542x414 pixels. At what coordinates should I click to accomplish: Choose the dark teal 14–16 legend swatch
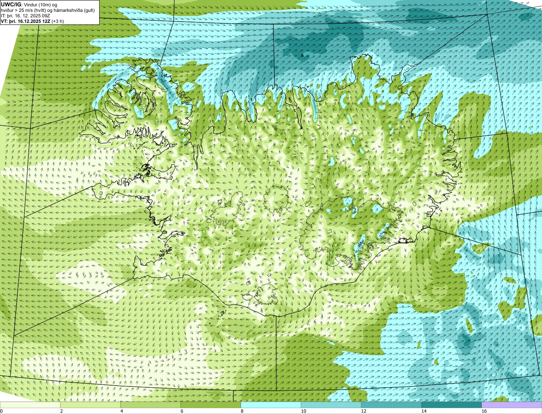coord(452,405)
